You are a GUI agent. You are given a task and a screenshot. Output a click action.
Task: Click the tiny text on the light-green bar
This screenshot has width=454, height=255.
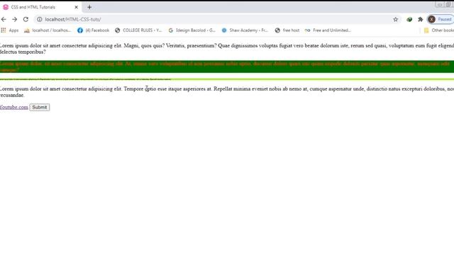tap(85, 79)
